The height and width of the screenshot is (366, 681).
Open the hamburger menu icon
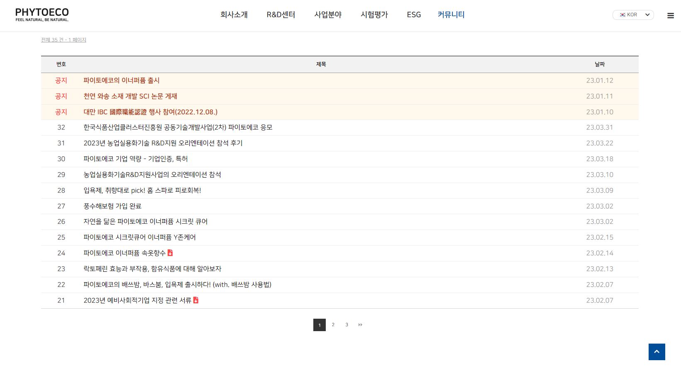pos(670,16)
